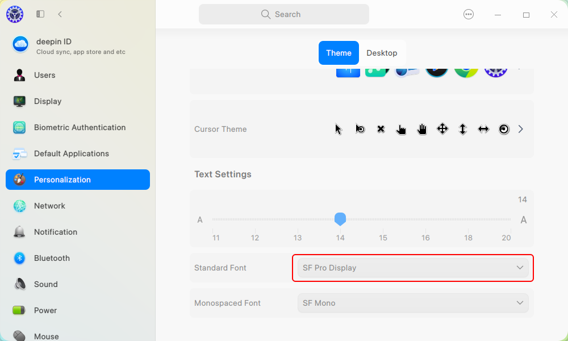The width and height of the screenshot is (568, 341).
Task: Click the Standard Font label
Action: [220, 268]
